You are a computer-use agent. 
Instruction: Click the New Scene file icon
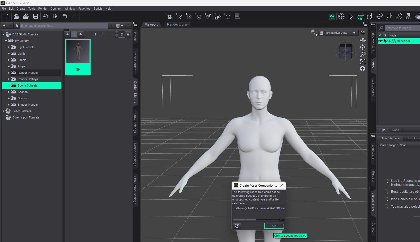point(6,17)
